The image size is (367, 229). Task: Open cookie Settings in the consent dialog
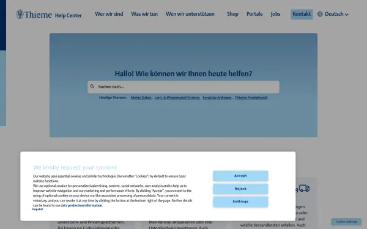tap(240, 202)
